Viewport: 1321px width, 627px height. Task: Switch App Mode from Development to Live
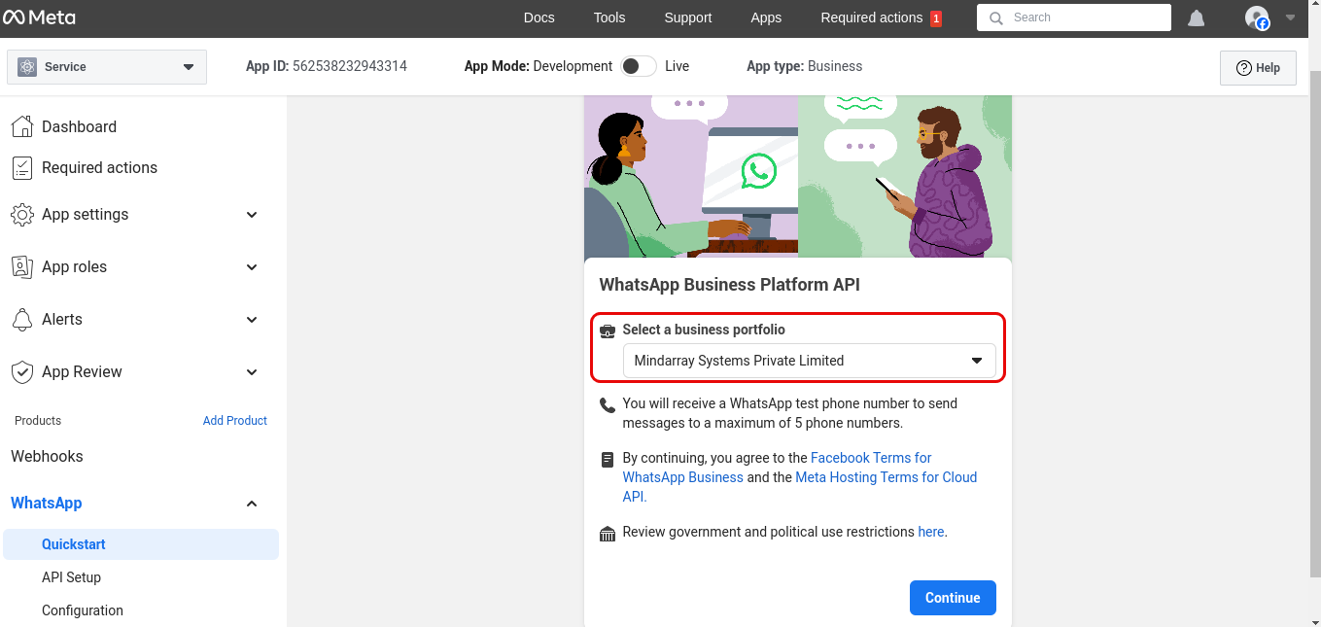coord(638,65)
